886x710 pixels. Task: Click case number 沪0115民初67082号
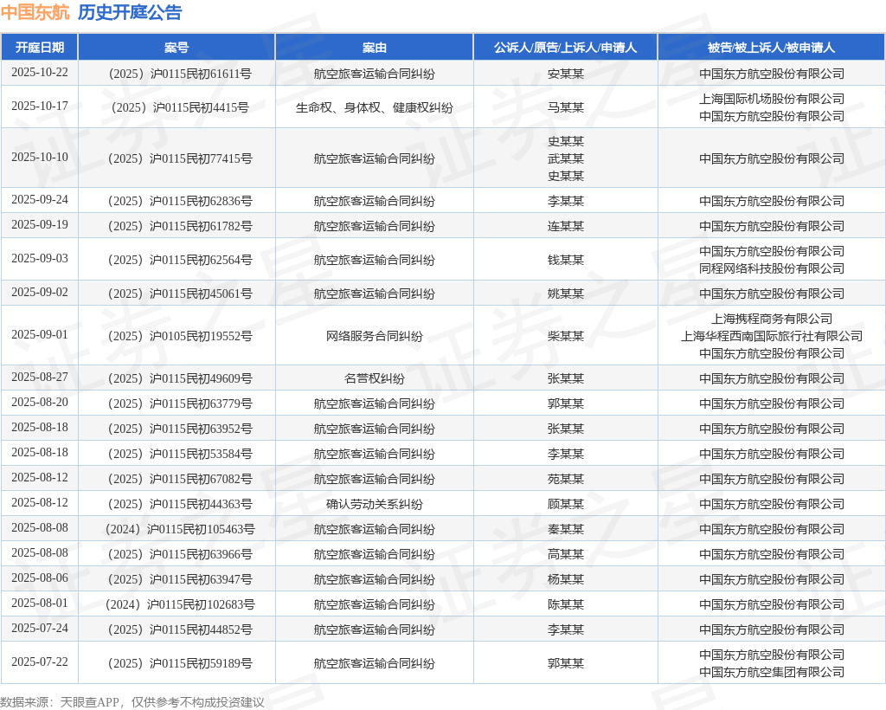click(180, 480)
